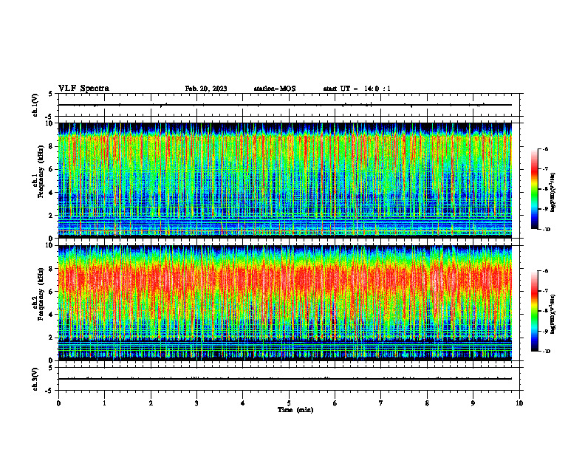Image resolution: width=585 pixels, height=452 pixels.
Task: Click the ch.1 frequency tick label "8"
Action: tap(52, 146)
